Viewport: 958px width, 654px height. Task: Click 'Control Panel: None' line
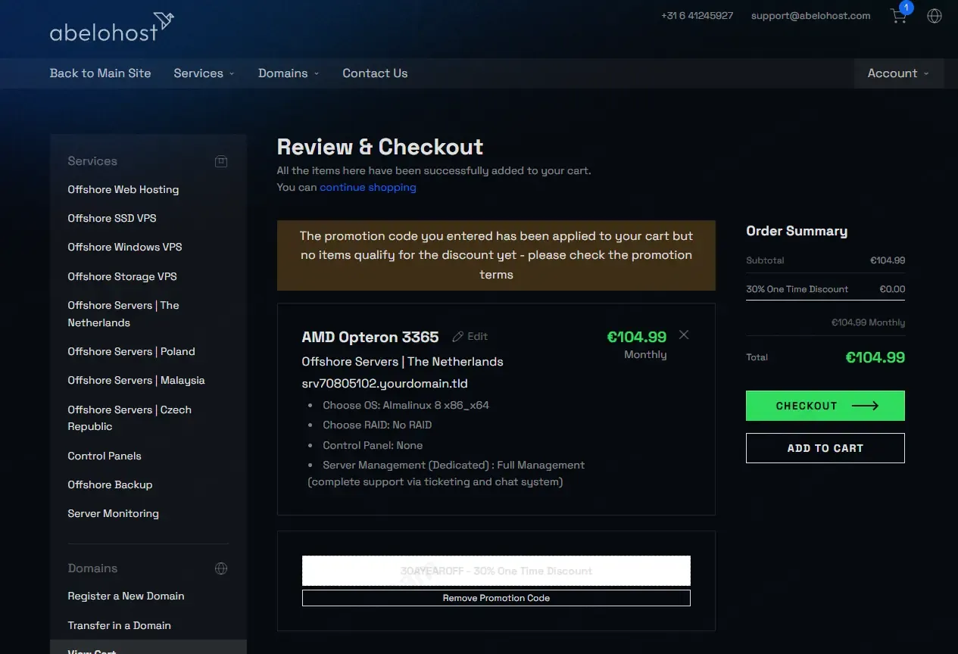click(373, 445)
